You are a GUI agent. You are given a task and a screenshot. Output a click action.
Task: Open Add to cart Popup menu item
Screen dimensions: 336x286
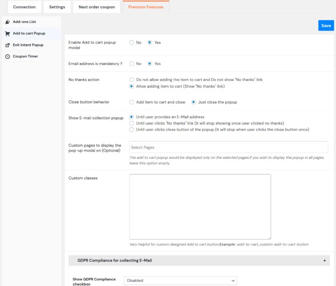click(31, 34)
